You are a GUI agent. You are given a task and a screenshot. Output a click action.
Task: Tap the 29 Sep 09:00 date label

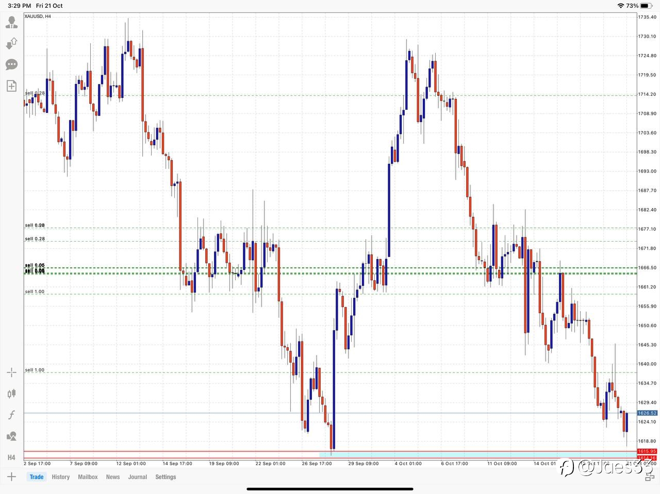coord(363,464)
